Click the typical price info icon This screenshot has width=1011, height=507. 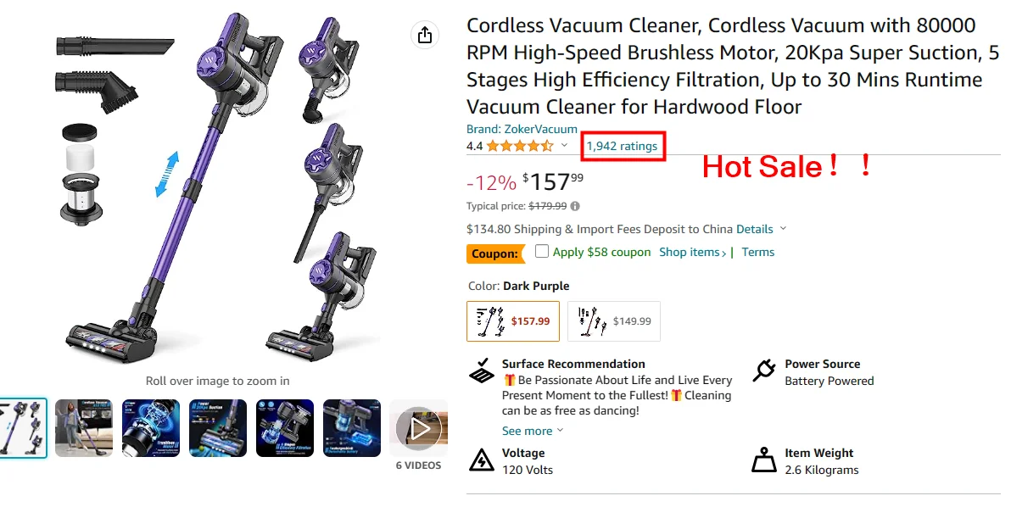tap(575, 206)
